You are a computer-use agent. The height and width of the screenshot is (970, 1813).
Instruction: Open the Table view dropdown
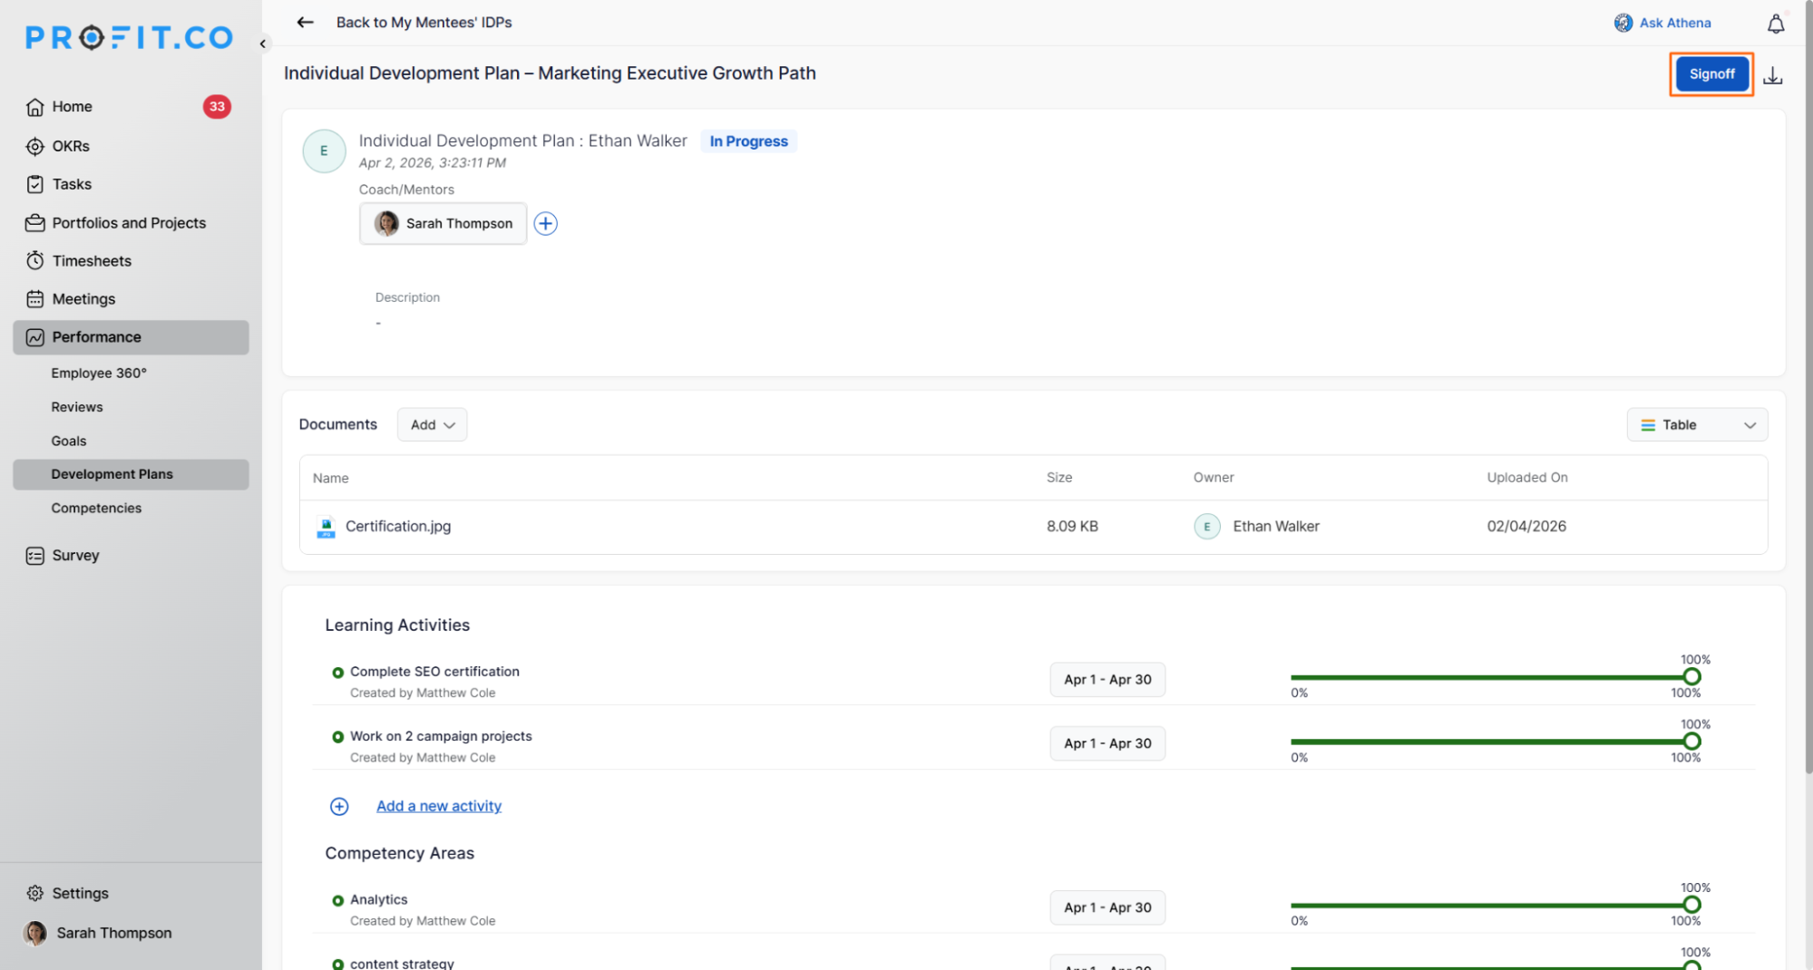click(x=1696, y=424)
